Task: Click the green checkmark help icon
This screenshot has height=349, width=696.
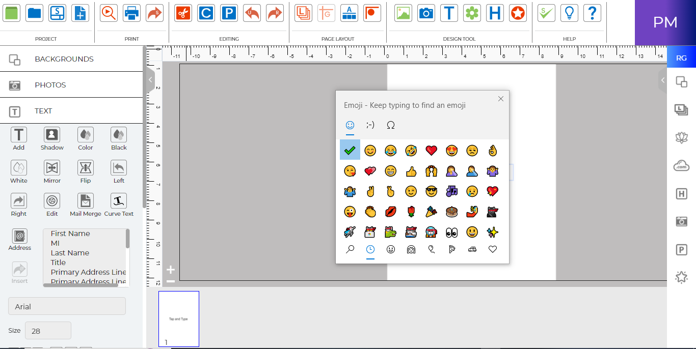Action: click(x=546, y=13)
